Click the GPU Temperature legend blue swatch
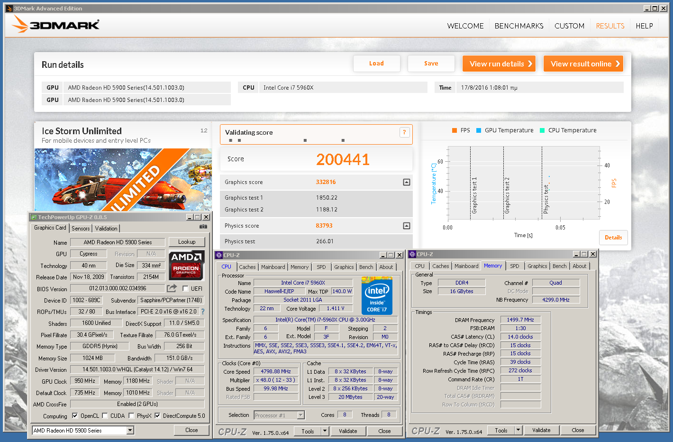673x442 pixels. coord(479,130)
